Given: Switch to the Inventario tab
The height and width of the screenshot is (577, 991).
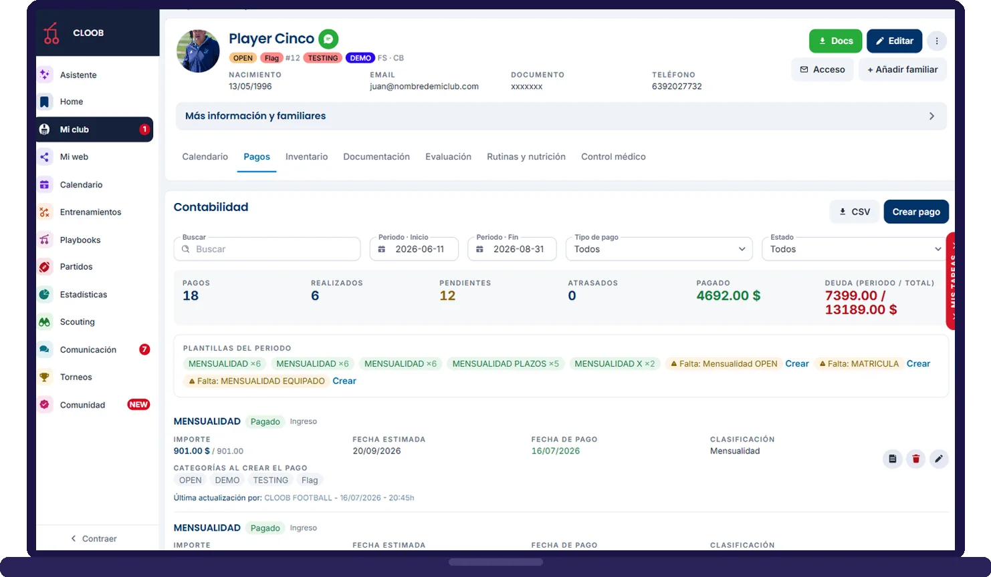Looking at the screenshot, I should pos(306,157).
